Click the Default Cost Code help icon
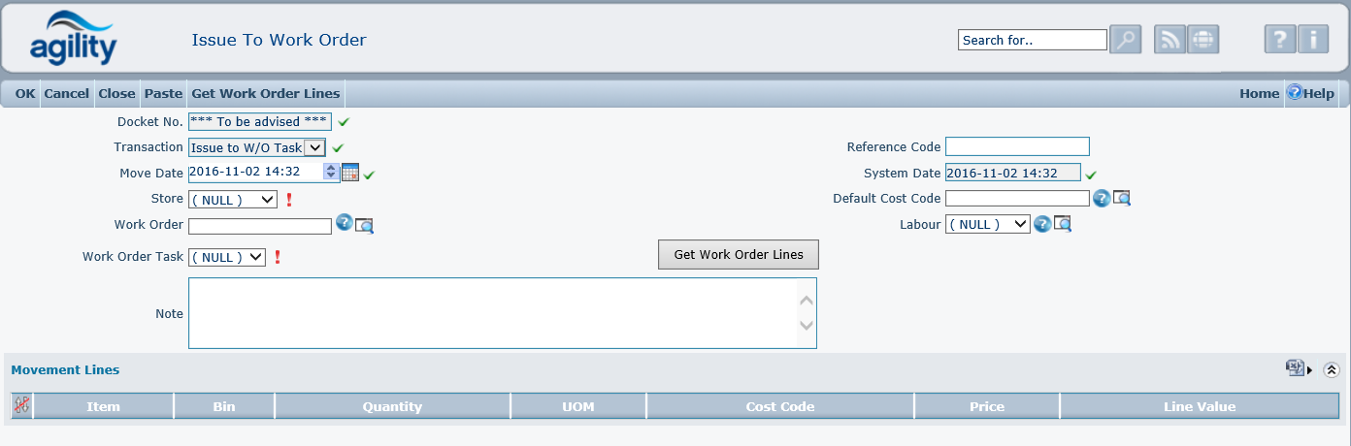 point(1102,198)
